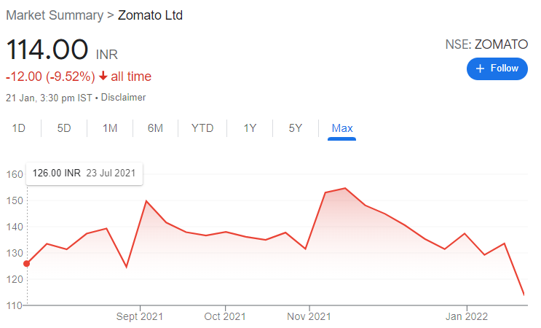This screenshot has width=541, height=328.
Task: Show the 1M chart range
Action: (x=110, y=128)
